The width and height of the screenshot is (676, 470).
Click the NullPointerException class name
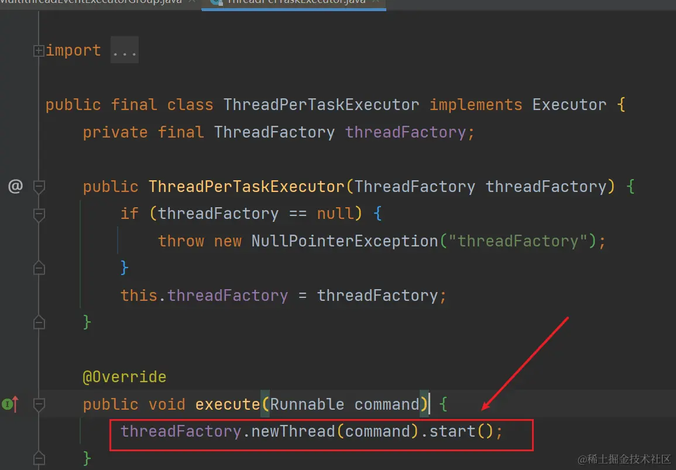pyautogui.click(x=345, y=241)
